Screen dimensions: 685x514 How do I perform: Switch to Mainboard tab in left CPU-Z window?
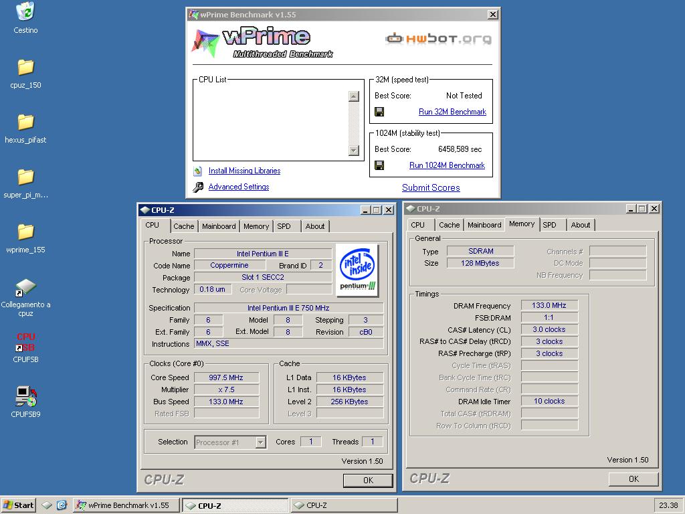tap(219, 226)
